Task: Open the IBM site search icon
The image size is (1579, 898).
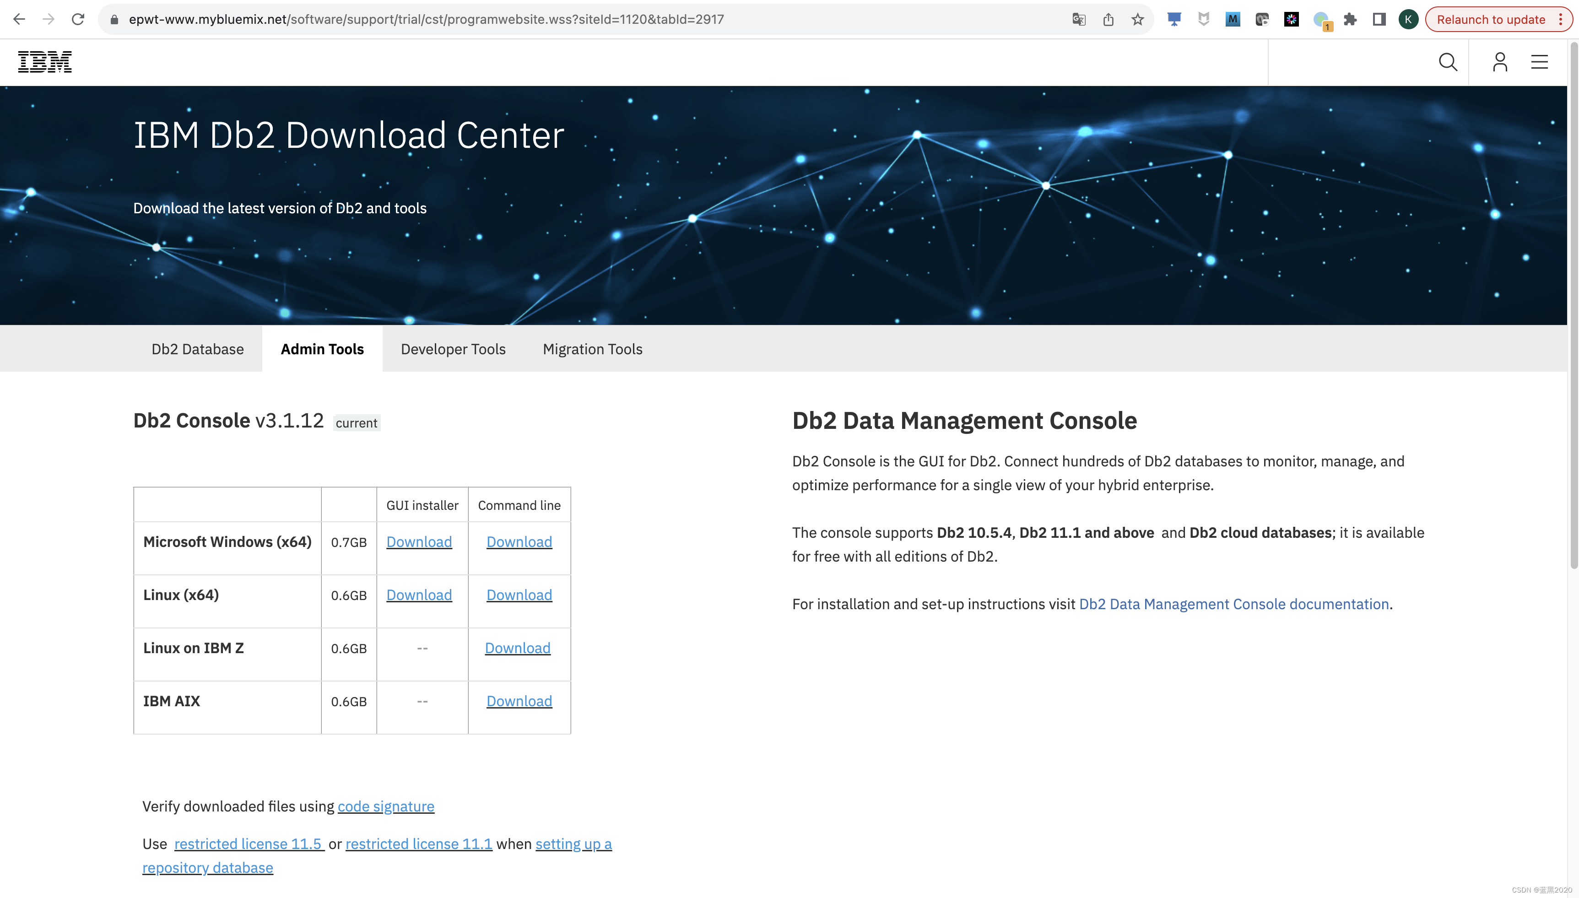Action: coord(1448,62)
